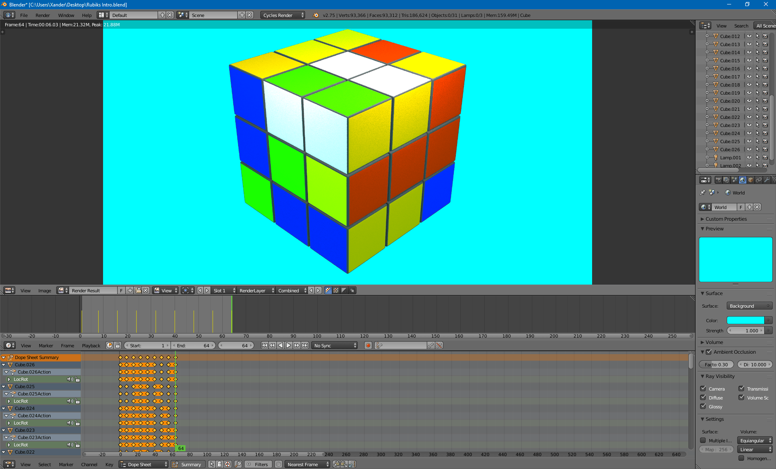Click the world background Color swatch
This screenshot has width=776, height=469.
[x=745, y=321]
